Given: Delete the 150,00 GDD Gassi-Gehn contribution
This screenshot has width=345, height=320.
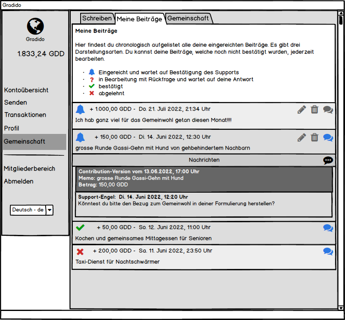Looking at the screenshot, I should [315, 138].
